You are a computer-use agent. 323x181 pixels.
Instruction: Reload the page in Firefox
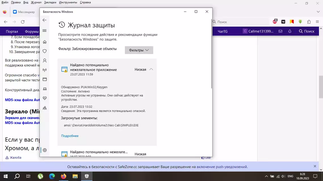pyautogui.click(x=23, y=22)
